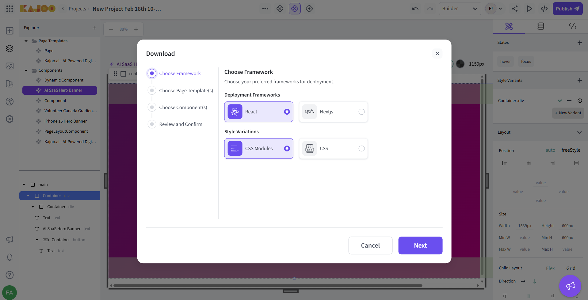Click the FA user avatar
Image resolution: width=588 pixels, height=300 pixels.
pos(10,292)
